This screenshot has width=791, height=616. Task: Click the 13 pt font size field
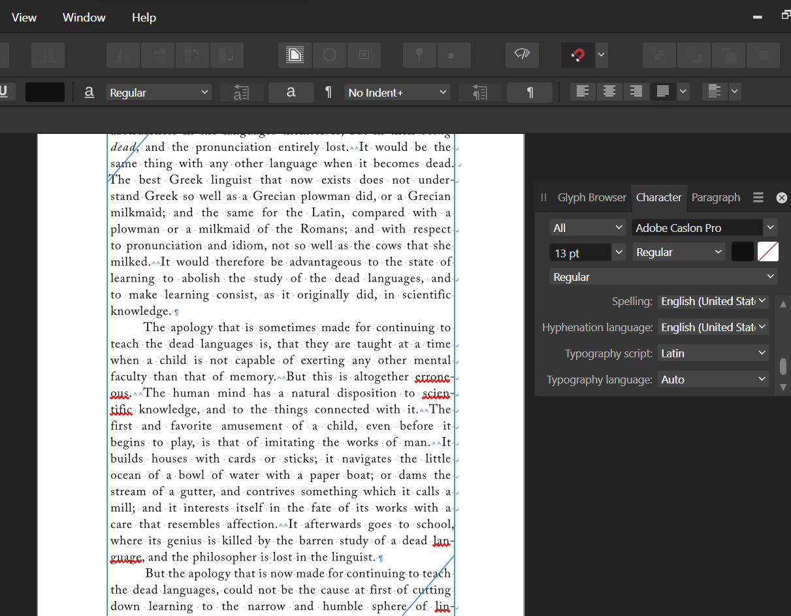pos(580,253)
